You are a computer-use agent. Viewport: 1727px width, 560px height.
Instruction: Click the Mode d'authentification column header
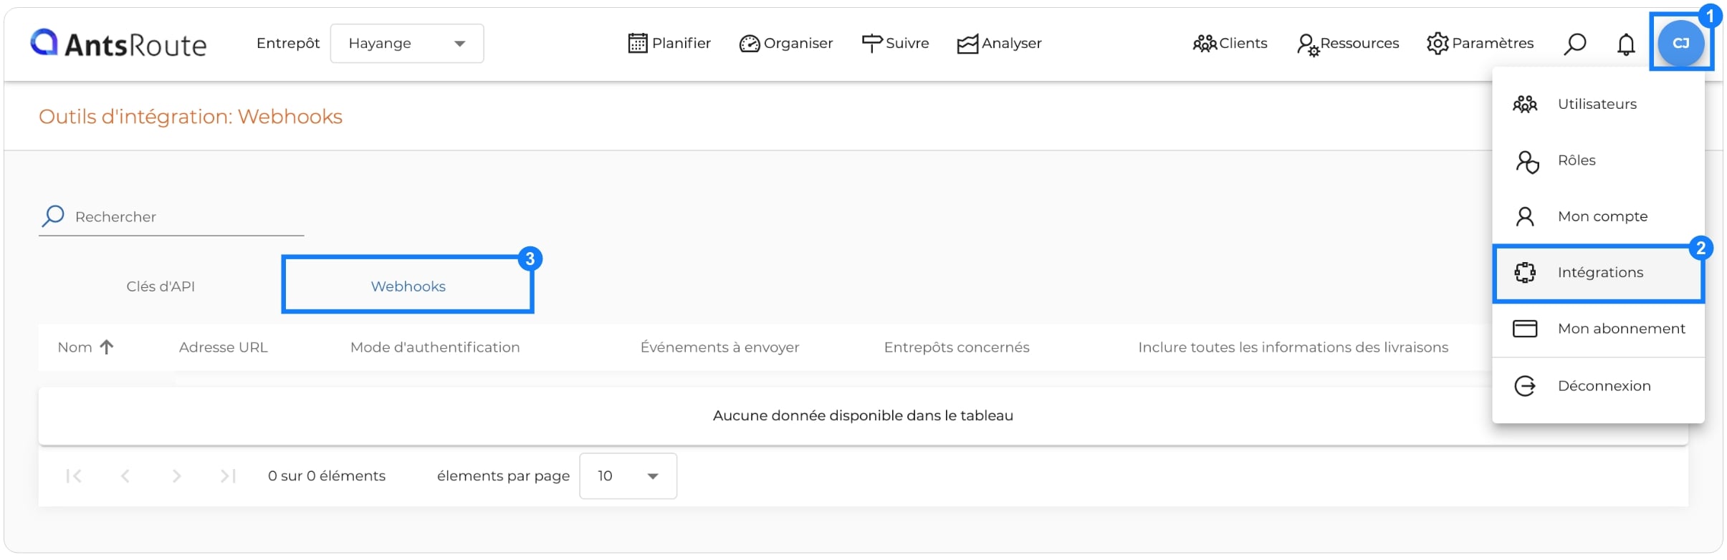pyautogui.click(x=435, y=347)
